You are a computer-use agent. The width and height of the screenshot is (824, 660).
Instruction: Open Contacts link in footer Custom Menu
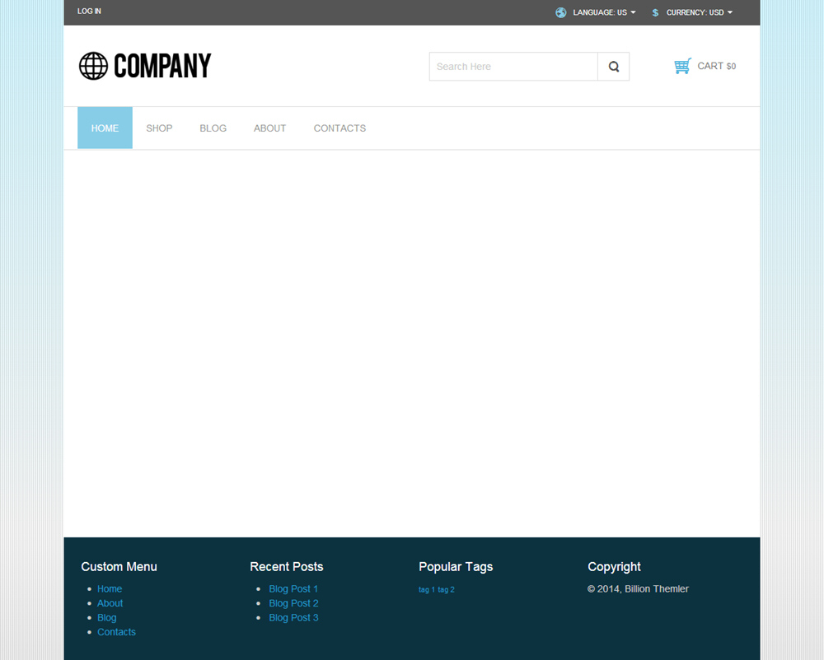(x=116, y=632)
